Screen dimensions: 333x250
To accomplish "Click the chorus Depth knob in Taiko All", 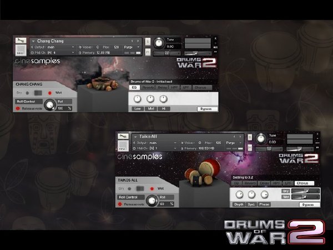I will coord(239,194).
